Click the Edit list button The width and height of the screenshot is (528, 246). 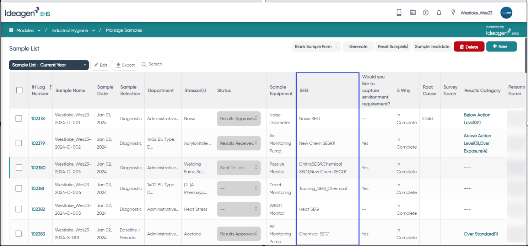(x=101, y=65)
